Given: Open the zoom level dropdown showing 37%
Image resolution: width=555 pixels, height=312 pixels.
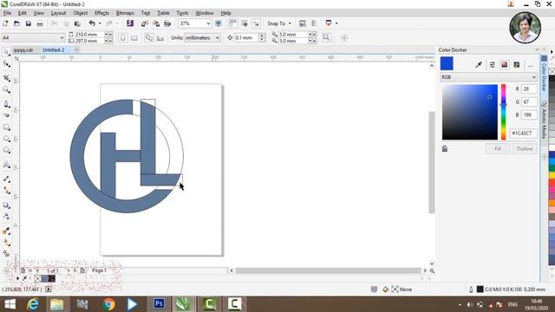Looking at the screenshot, I should pyautogui.click(x=208, y=23).
